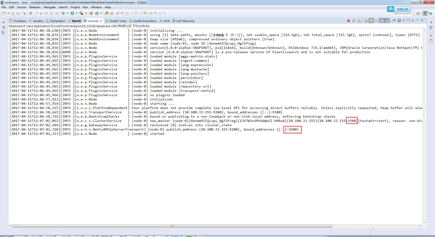The width and height of the screenshot is (435, 237).
Task: Switch to the Gradle Executions tab
Action: point(143,21)
